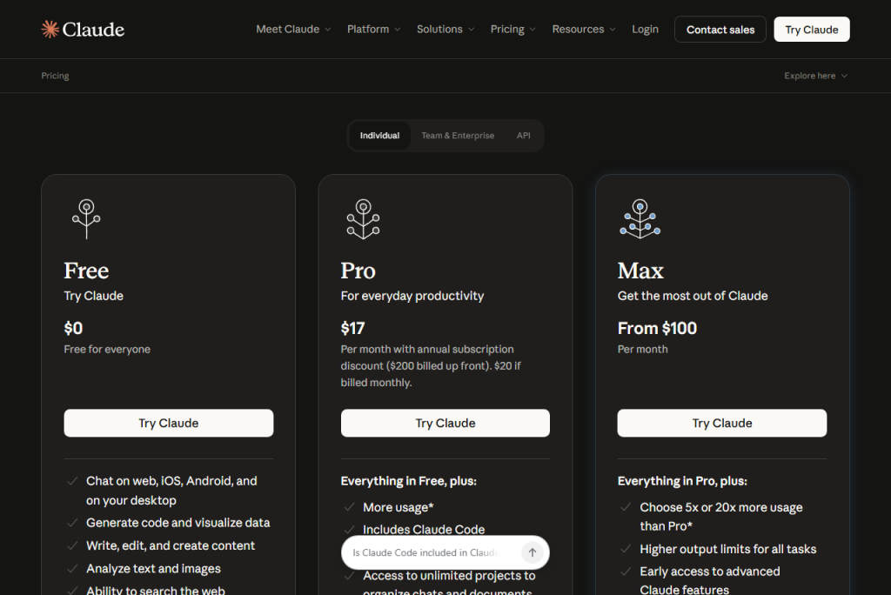Open the Resources navigation menu

click(x=583, y=30)
